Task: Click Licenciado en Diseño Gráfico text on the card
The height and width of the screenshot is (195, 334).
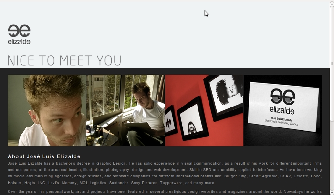Action: click(282, 123)
